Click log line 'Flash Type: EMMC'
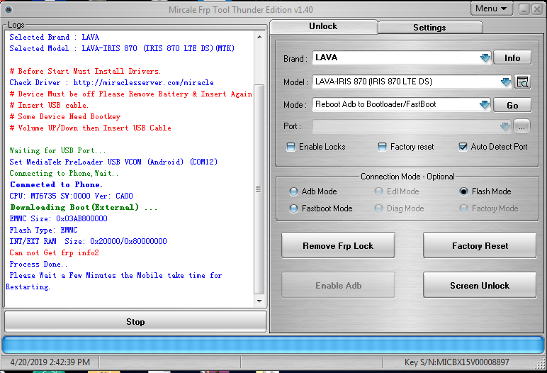 point(44,230)
